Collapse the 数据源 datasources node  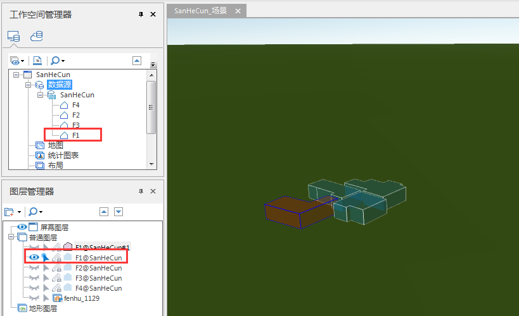click(x=28, y=85)
